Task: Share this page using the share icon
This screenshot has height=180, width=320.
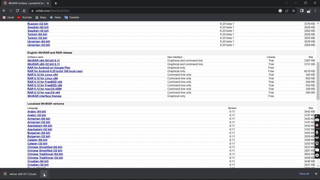Action: click(x=286, y=10)
